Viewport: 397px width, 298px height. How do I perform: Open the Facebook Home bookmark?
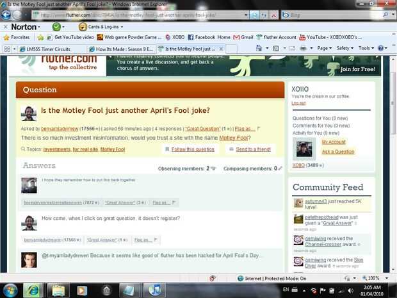pyautogui.click(x=209, y=37)
